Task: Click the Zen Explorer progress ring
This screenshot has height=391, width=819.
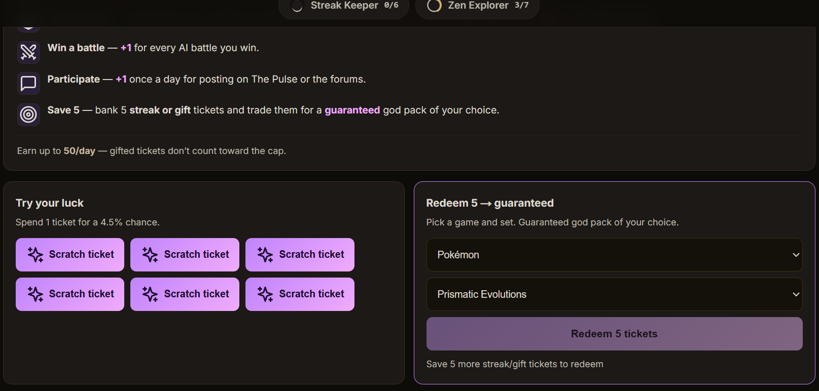Action: coord(434,6)
